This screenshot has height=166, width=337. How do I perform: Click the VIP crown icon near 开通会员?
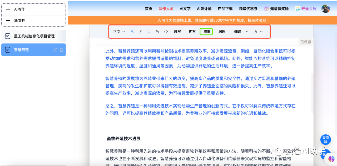297,8
